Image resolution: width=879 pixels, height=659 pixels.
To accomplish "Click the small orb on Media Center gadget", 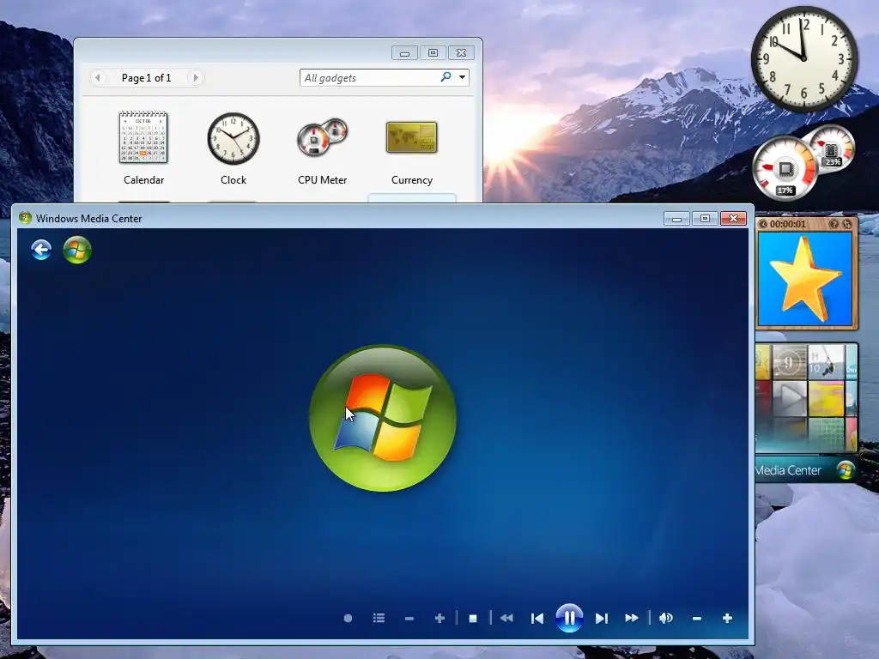I will coord(845,470).
